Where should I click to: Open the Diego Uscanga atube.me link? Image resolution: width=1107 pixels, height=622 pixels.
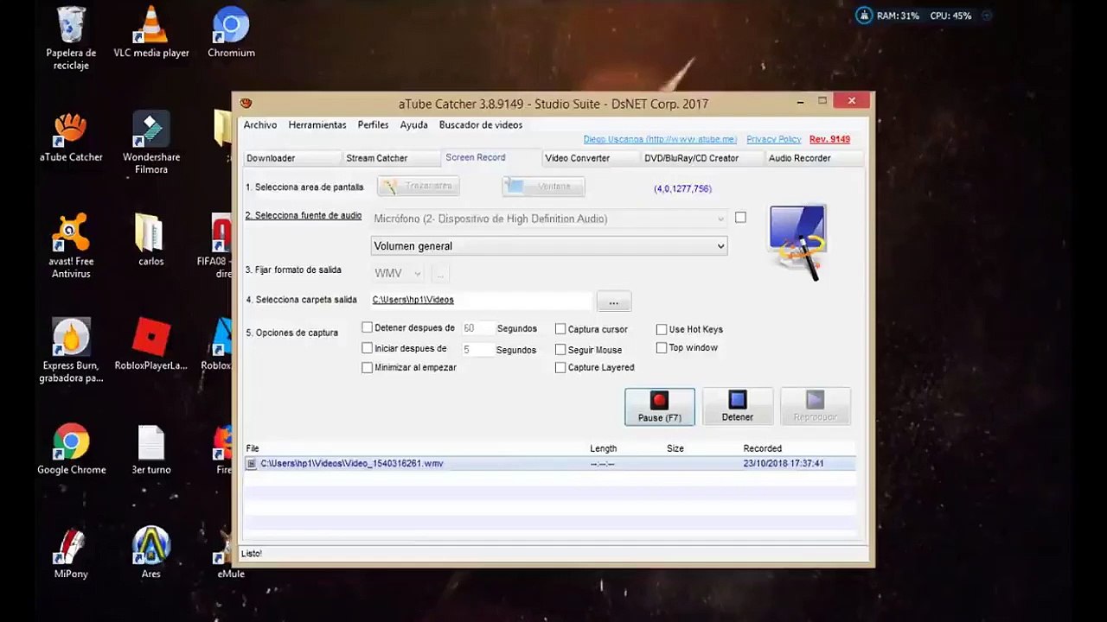pos(660,139)
